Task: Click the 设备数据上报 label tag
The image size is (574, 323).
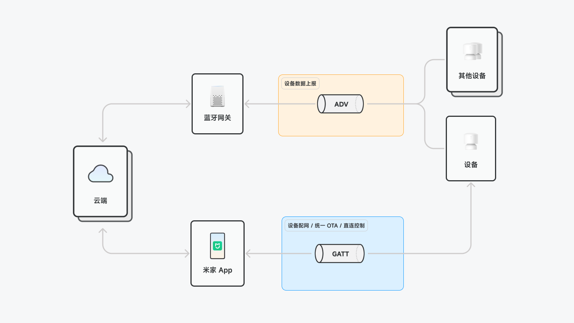Action: click(x=300, y=83)
